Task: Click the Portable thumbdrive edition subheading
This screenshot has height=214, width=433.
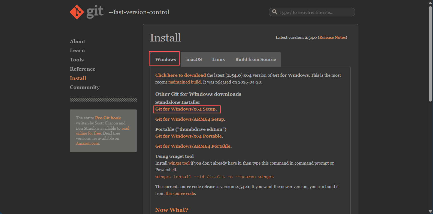Action: click(x=191, y=129)
